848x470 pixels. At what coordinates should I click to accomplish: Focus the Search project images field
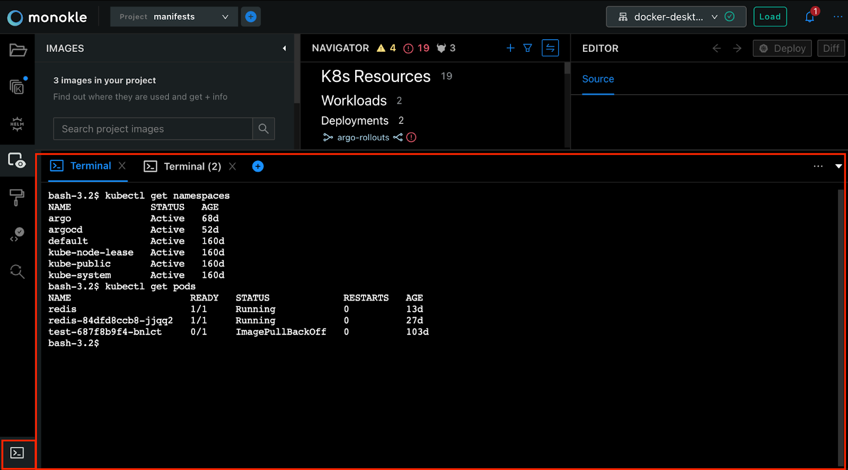coord(153,129)
